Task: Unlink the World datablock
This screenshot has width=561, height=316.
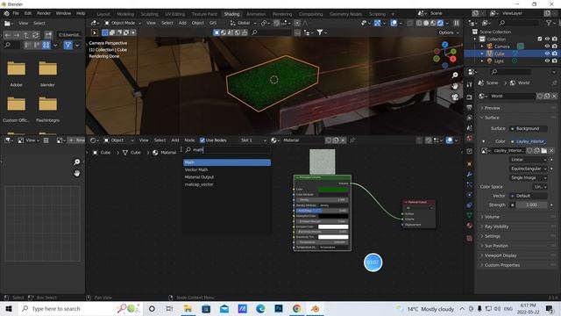Action: click(x=554, y=96)
